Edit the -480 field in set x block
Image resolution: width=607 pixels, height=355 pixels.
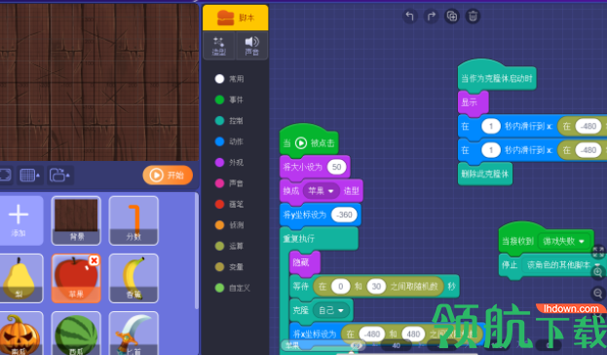pos(372,335)
